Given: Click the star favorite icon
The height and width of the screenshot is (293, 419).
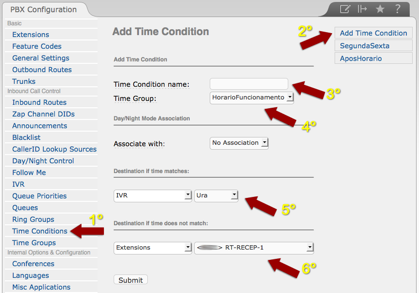Looking at the screenshot, I should point(380,9).
